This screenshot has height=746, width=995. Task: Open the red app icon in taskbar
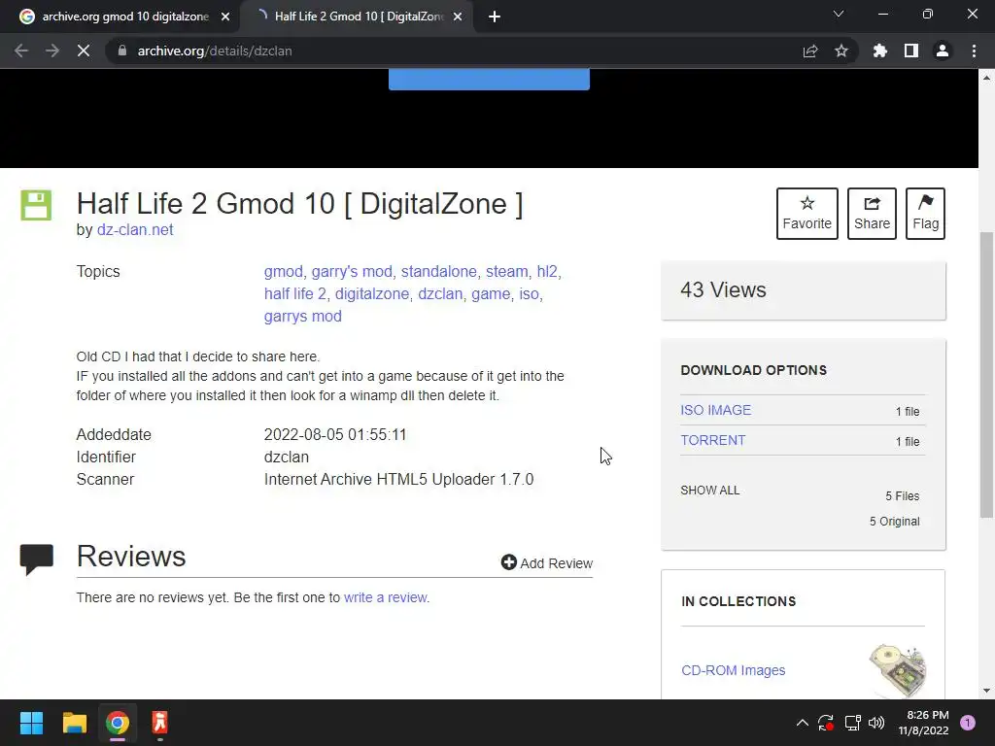coord(160,723)
